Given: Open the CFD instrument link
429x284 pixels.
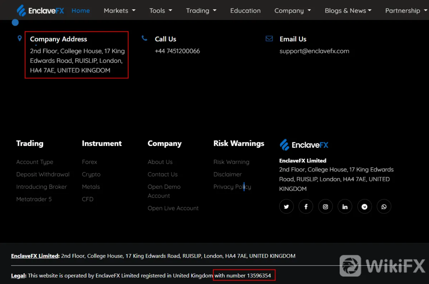Looking at the screenshot, I should (88, 199).
